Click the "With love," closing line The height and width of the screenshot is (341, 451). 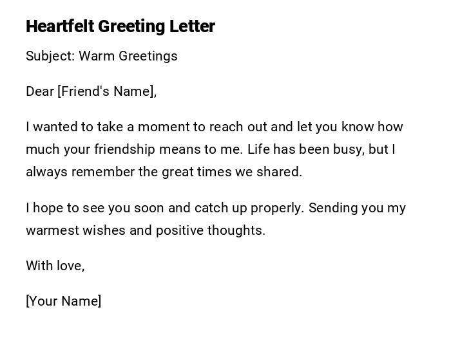[55, 265]
